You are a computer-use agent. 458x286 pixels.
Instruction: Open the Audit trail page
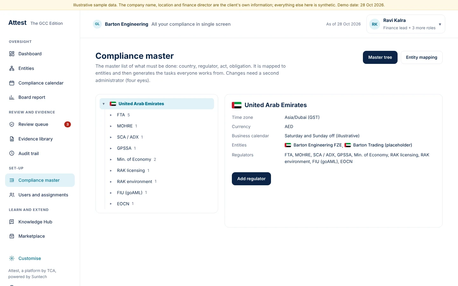[40, 153]
